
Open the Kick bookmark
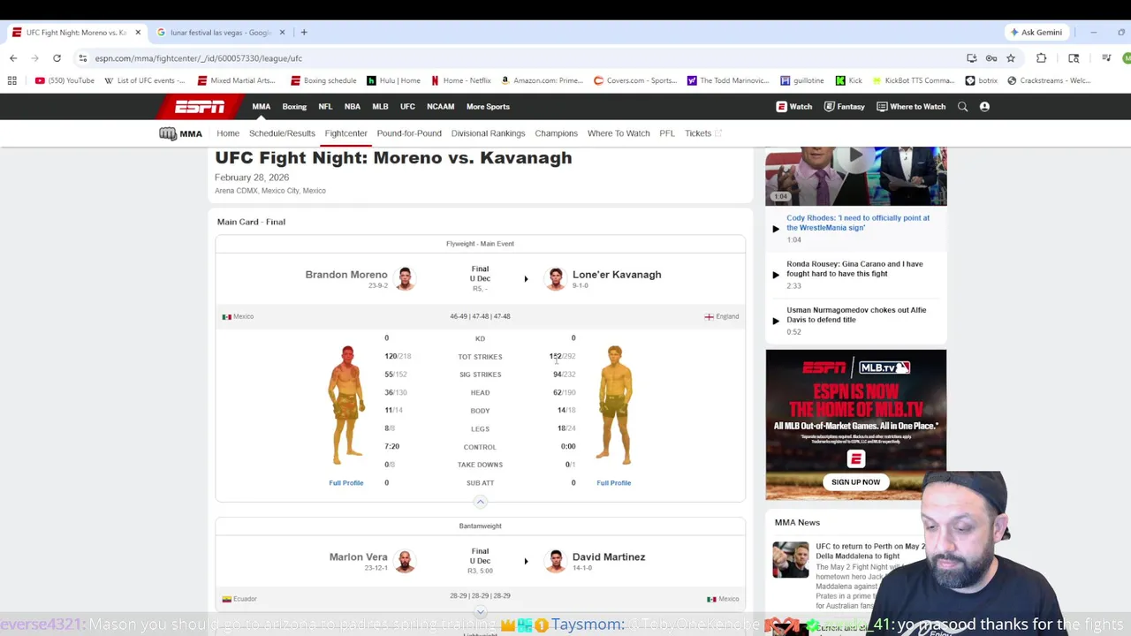848,80
